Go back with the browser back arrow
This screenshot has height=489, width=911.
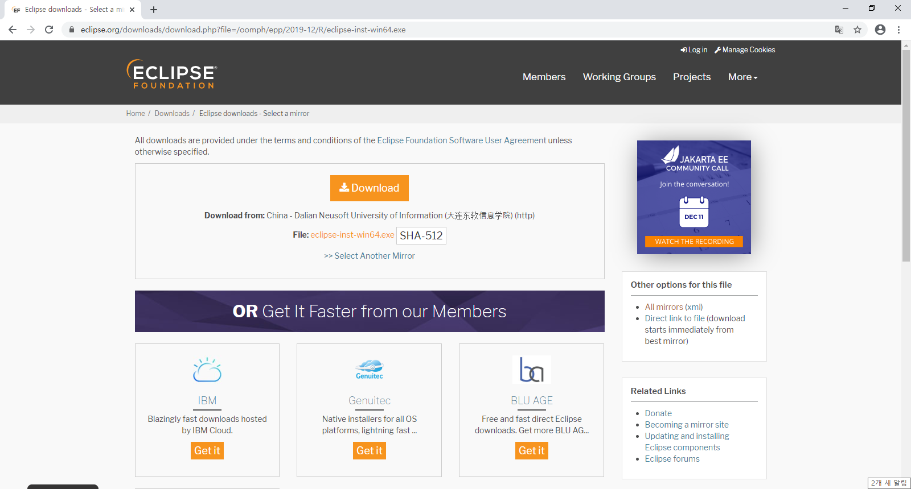pyautogui.click(x=13, y=30)
